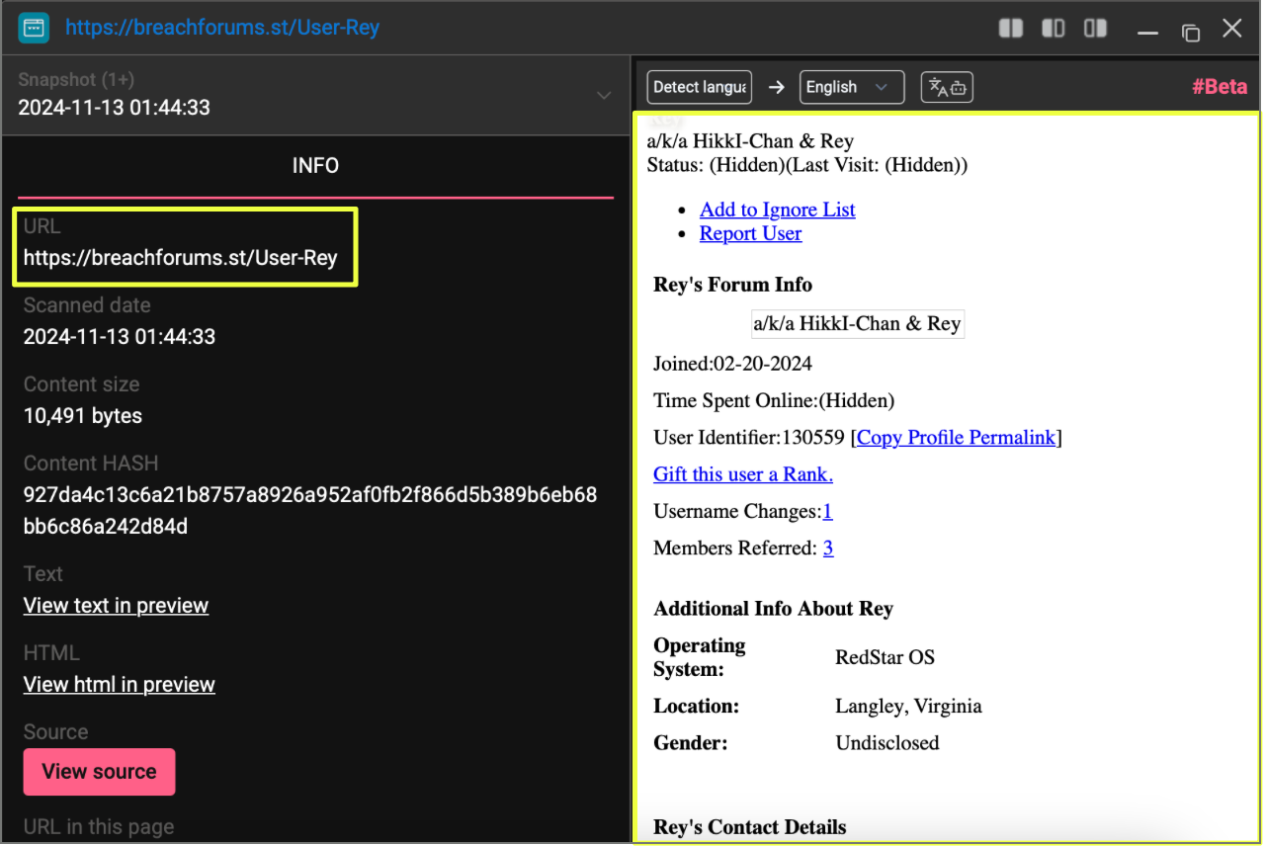Click the Report User link
This screenshot has height=846, width=1265.
(750, 233)
